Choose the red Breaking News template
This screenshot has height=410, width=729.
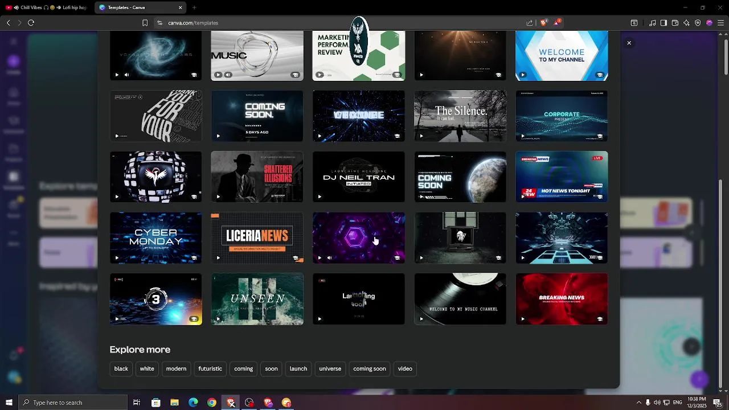tap(562, 299)
